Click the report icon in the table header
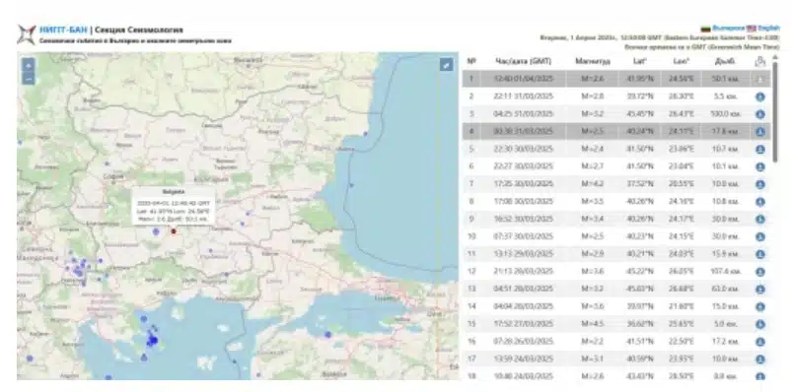Image resolution: width=792 pixels, height=392 pixels. click(759, 61)
